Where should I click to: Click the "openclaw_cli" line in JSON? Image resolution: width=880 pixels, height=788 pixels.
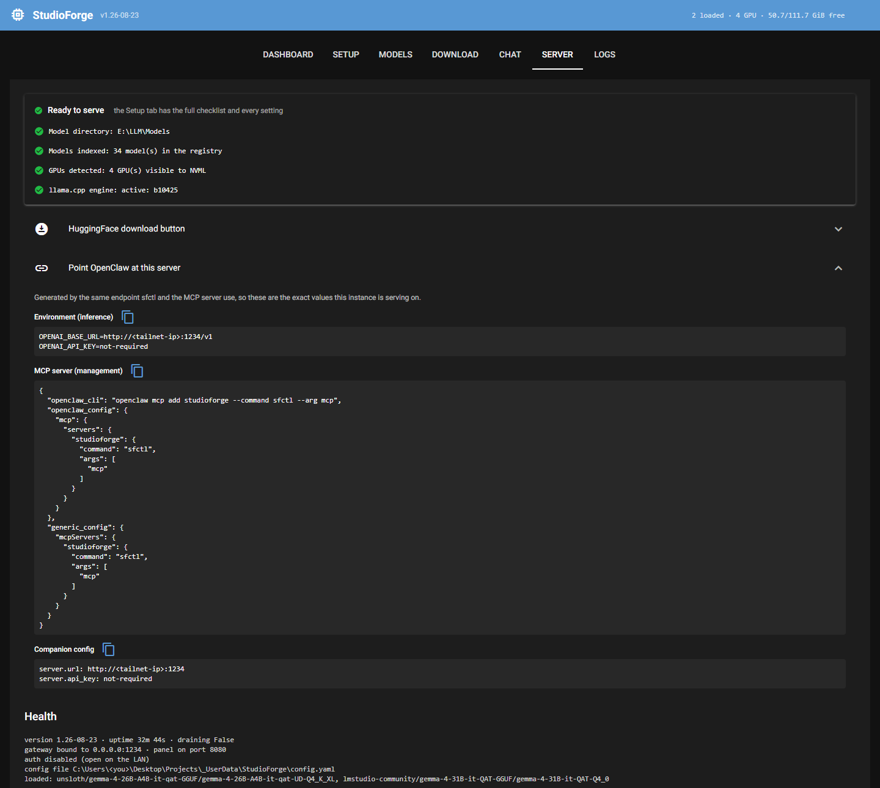[x=194, y=400]
